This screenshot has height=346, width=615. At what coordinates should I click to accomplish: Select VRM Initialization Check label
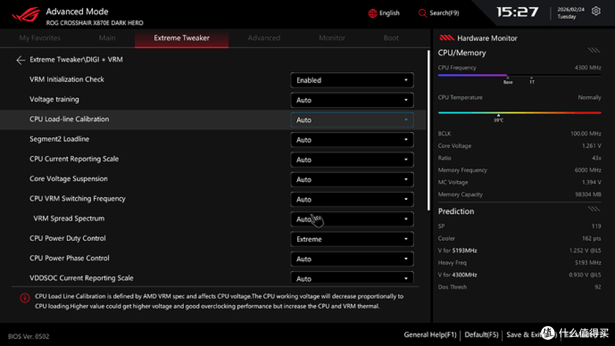(x=67, y=79)
